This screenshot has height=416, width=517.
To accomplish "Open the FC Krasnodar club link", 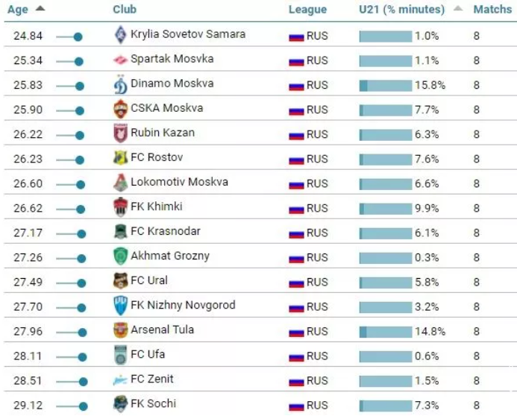I will point(165,231).
